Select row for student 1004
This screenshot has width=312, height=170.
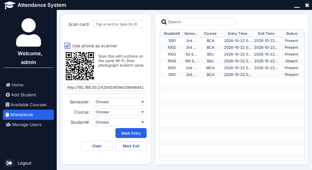(x=232, y=61)
